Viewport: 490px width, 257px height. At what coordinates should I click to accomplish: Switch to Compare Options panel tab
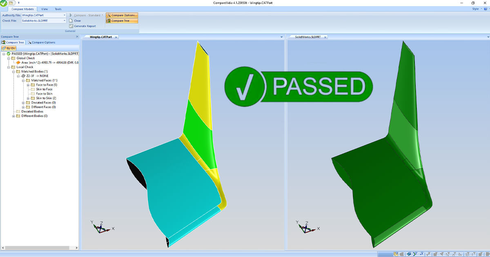tap(41, 42)
